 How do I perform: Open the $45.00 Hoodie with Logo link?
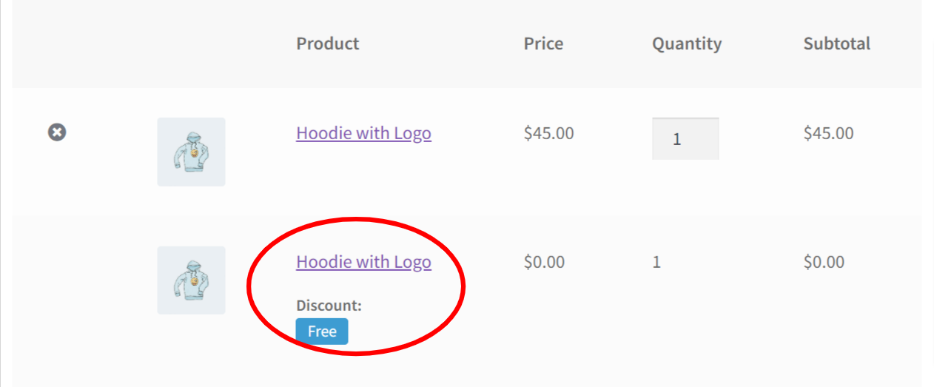[x=363, y=133]
